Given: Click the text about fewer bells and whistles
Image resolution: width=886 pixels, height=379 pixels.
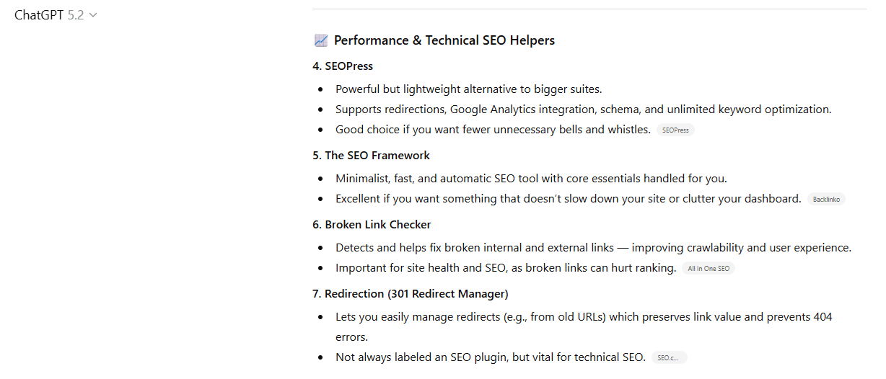Looking at the screenshot, I should [493, 130].
